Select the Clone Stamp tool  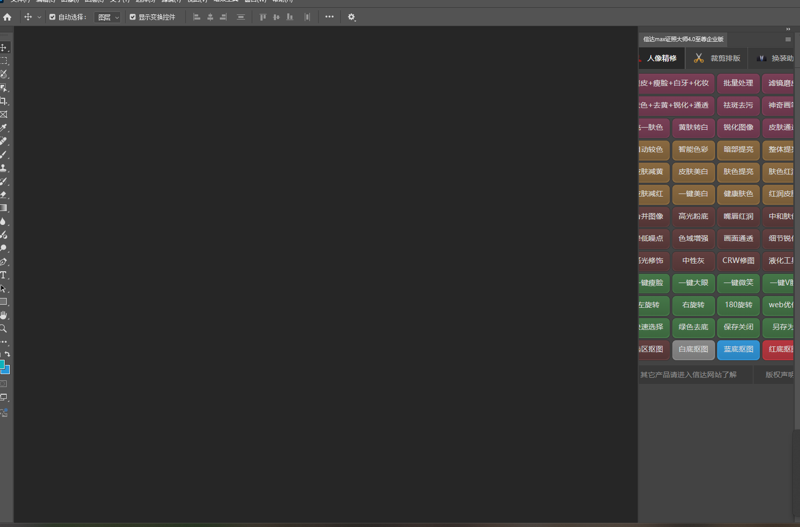tap(4, 168)
